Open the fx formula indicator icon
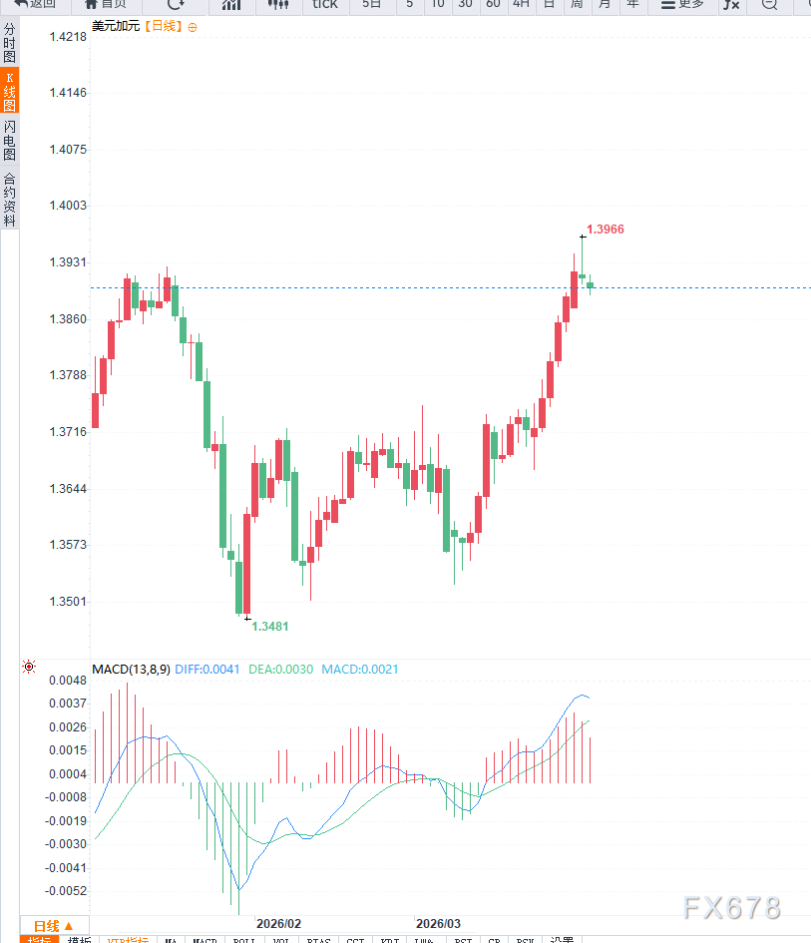 click(x=731, y=4)
